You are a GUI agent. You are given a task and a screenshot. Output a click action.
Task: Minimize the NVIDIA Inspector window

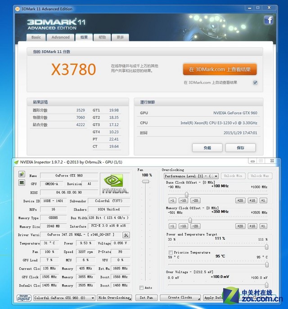252,161
